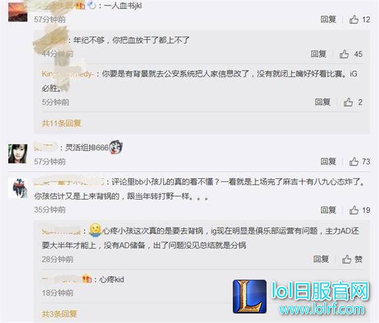The width and height of the screenshot is (379, 323).
Task: Click the thumbs-up 赞 on 28分钟前 reply
Action: (x=352, y=259)
